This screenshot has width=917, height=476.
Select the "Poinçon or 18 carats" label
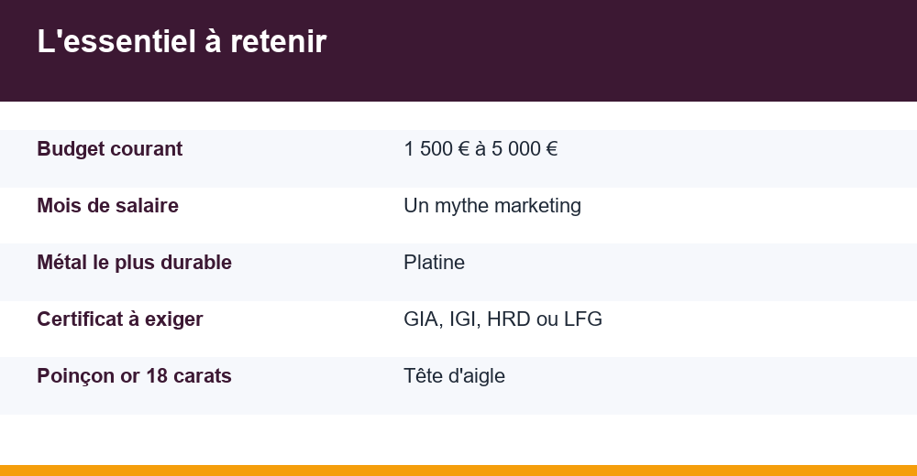point(134,375)
